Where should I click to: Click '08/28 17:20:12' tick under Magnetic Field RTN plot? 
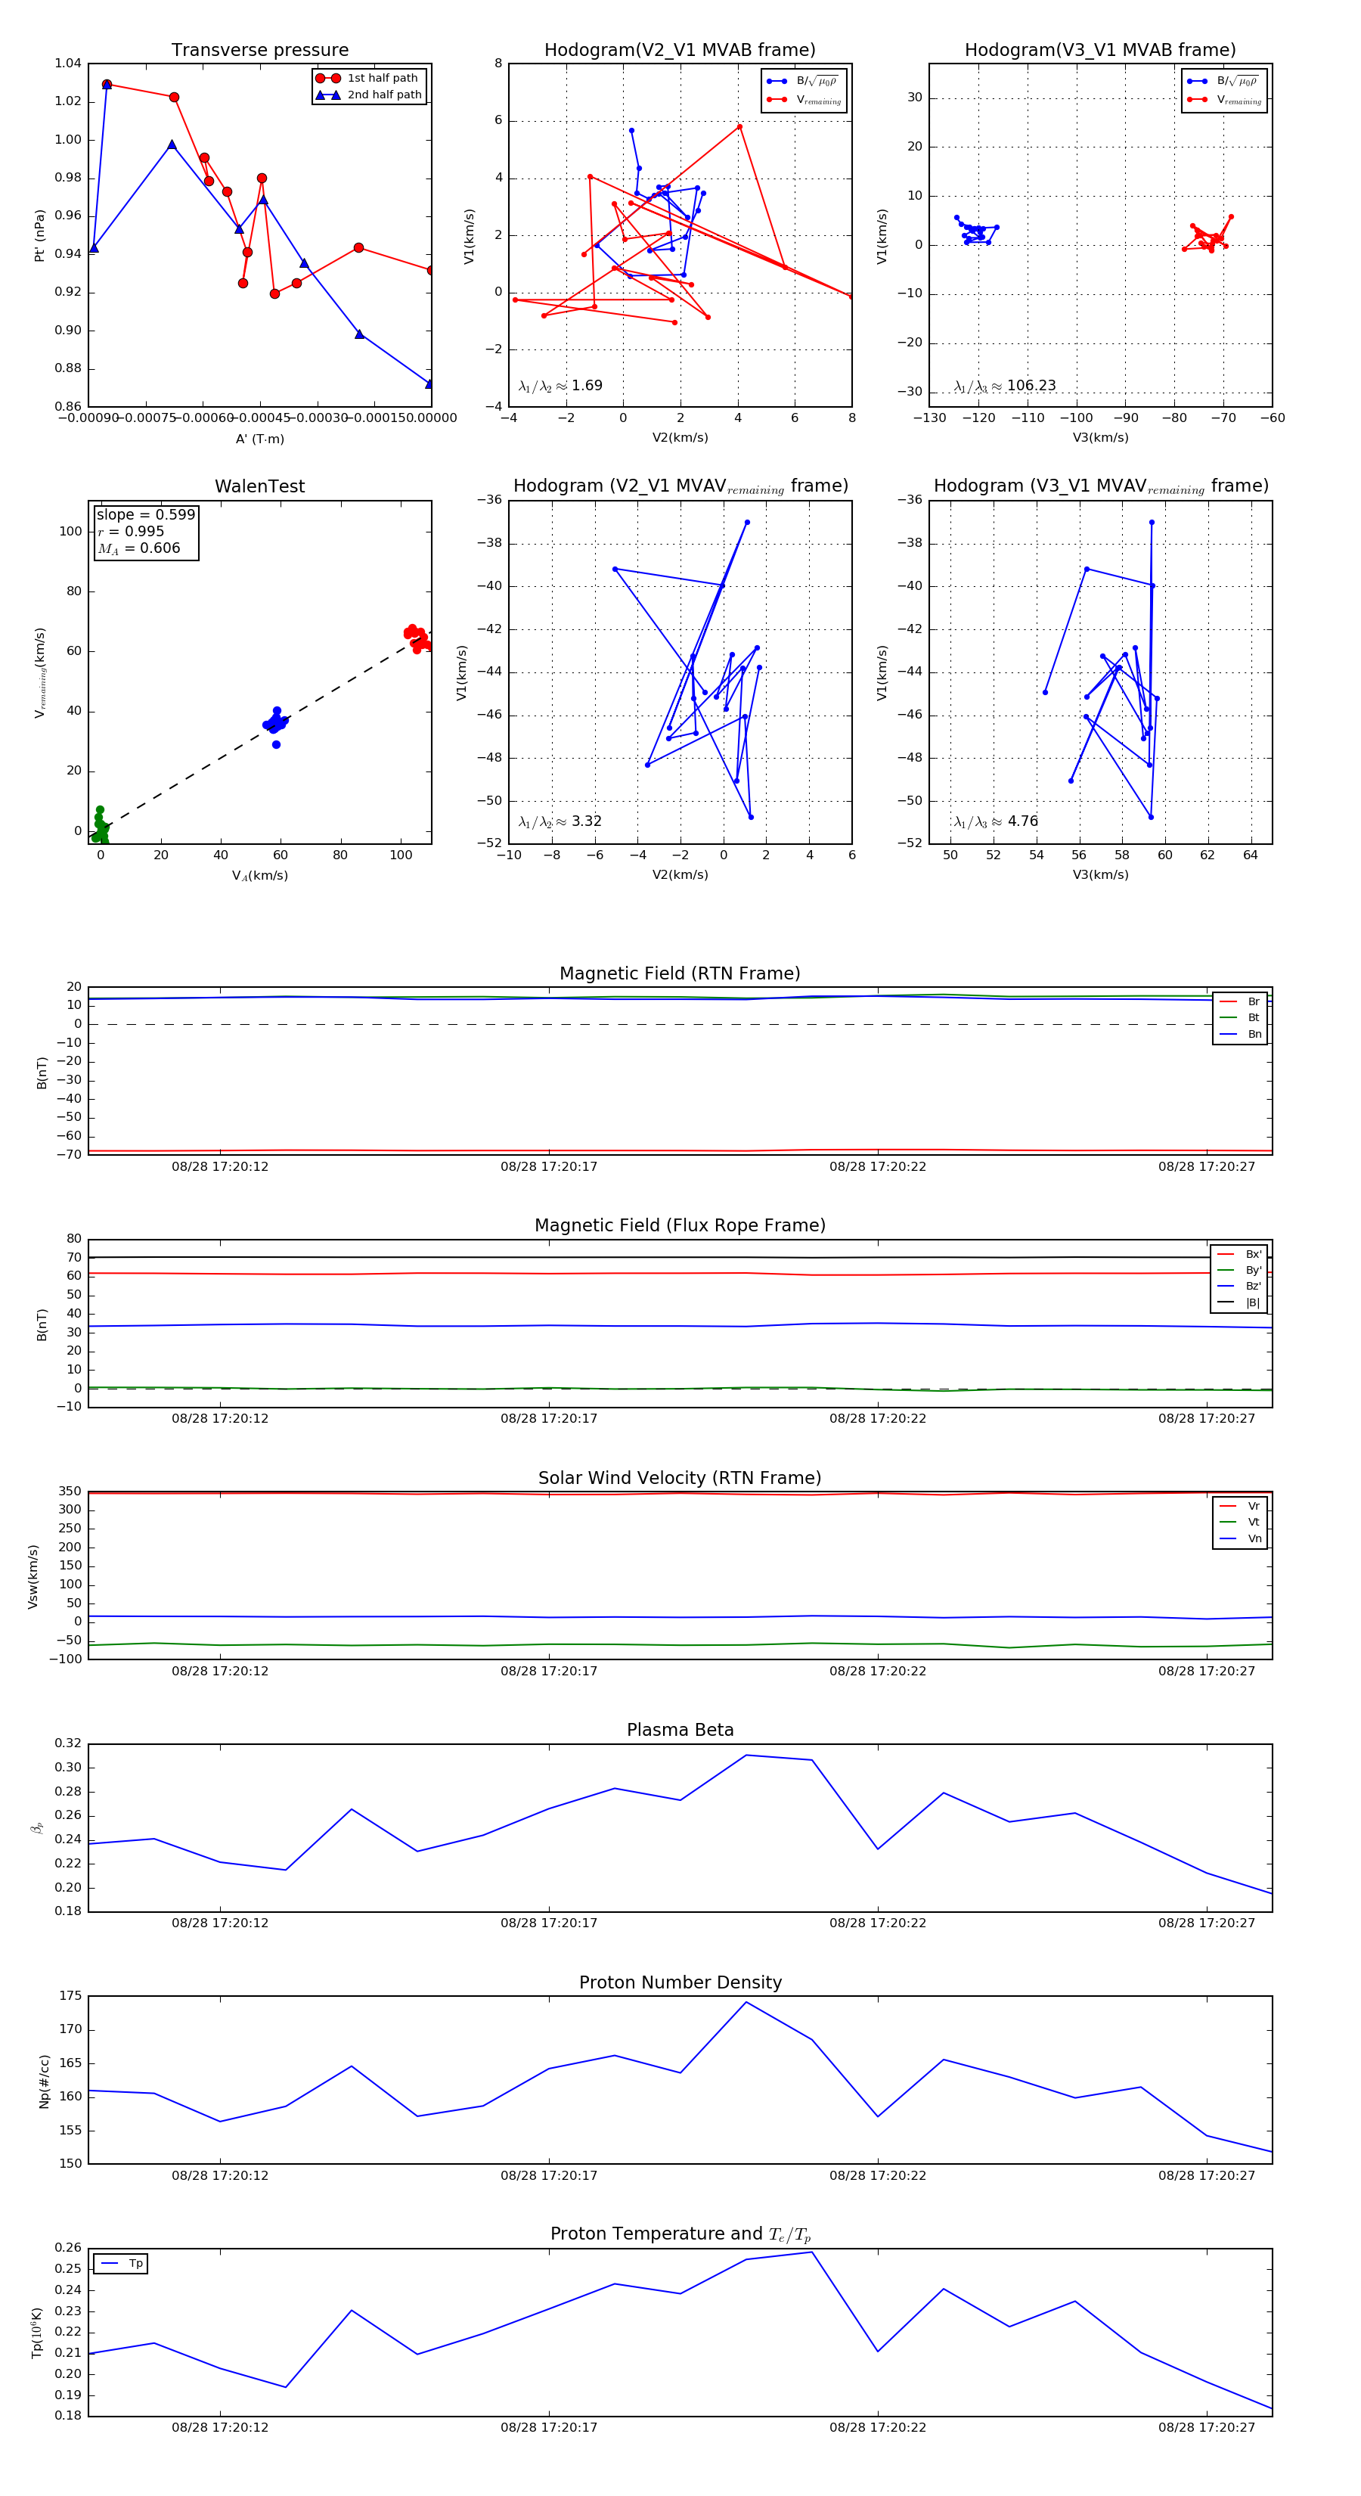point(220,1166)
